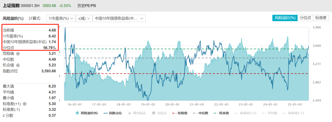The width and height of the screenshot is (332, 122).
Task: Toggle 指数点位 legend series
Action: [113, 113]
